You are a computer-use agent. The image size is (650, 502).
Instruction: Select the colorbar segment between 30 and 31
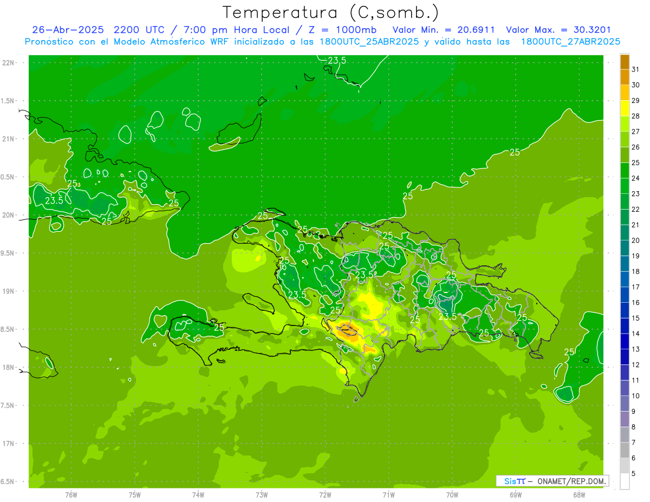coord(625,77)
